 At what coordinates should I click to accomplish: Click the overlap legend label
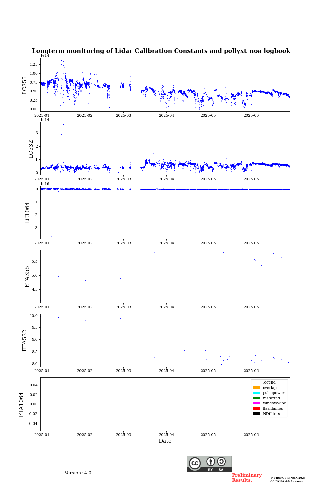click(270, 388)
